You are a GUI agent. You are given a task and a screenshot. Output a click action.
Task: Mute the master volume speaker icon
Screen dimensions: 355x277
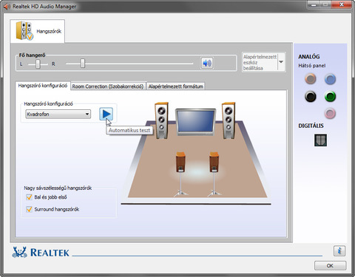click(x=207, y=64)
